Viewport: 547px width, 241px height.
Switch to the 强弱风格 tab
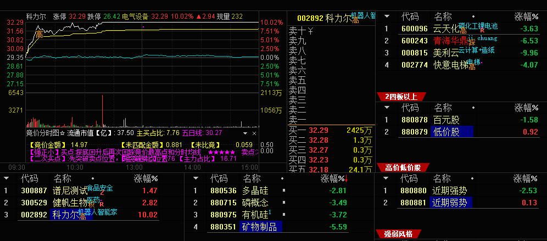(x=398, y=234)
